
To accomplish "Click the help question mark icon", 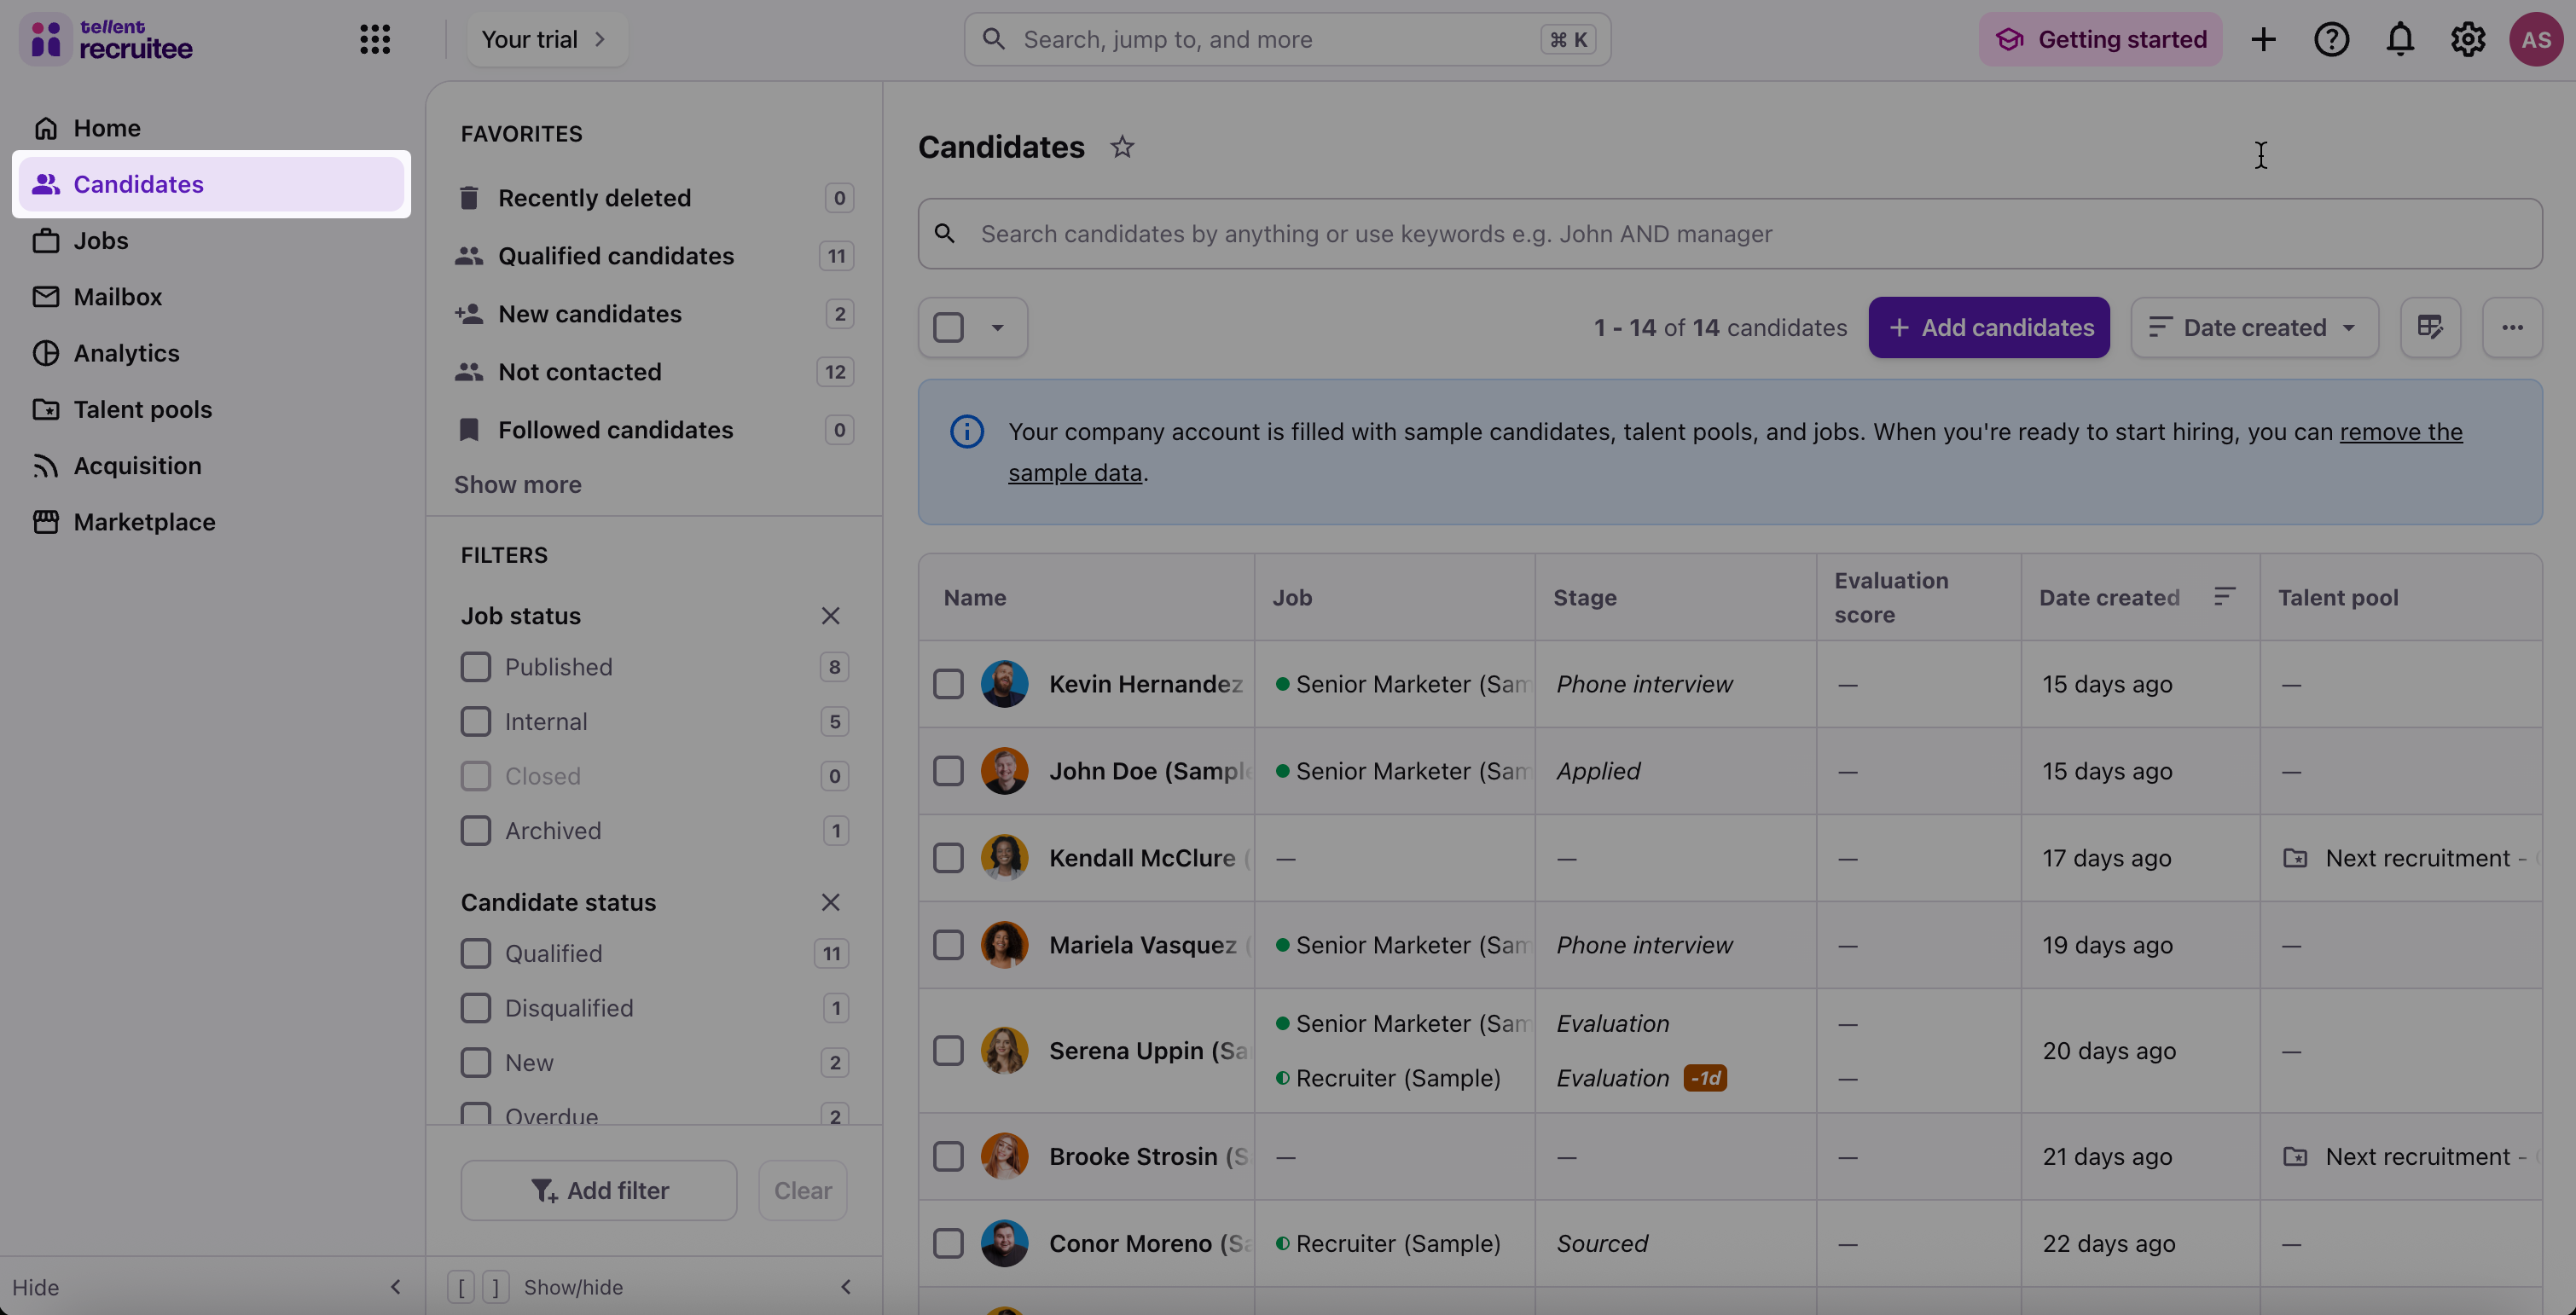I will click(2331, 39).
